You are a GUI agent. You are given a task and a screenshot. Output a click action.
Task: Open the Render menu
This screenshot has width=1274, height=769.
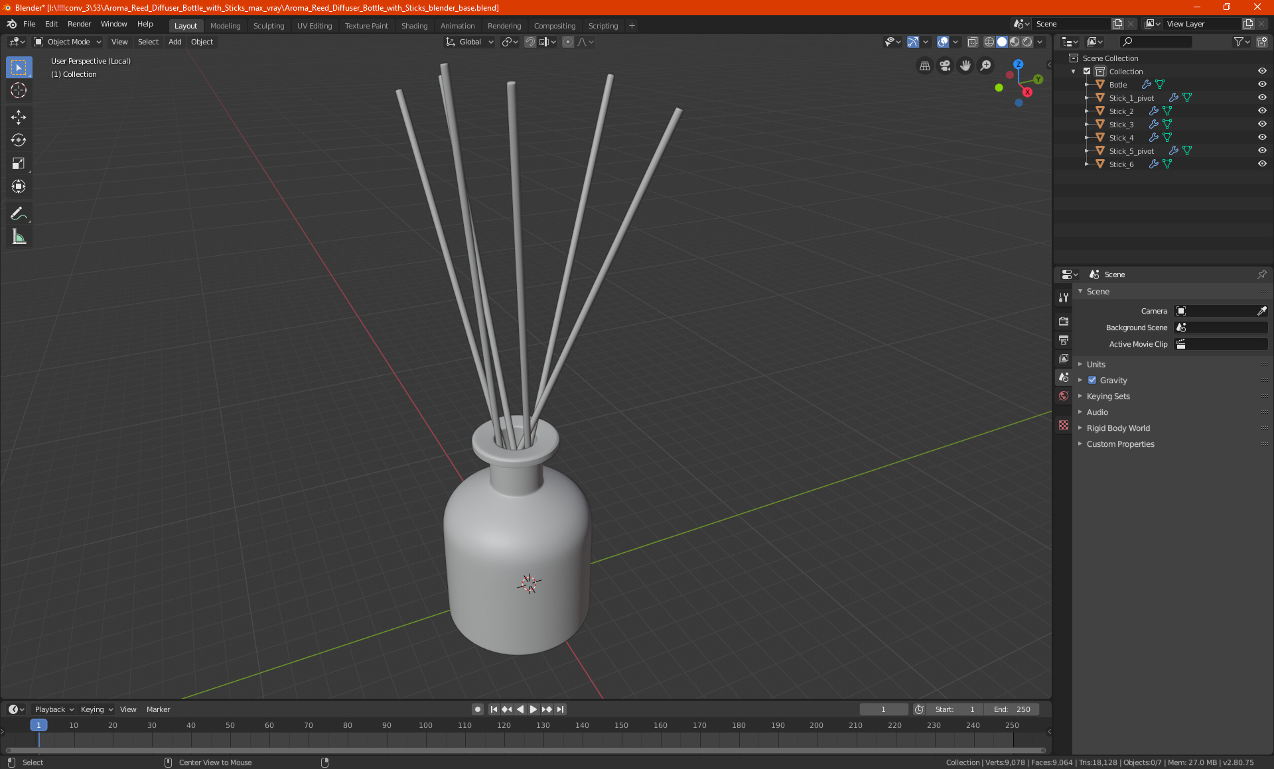pyautogui.click(x=79, y=24)
